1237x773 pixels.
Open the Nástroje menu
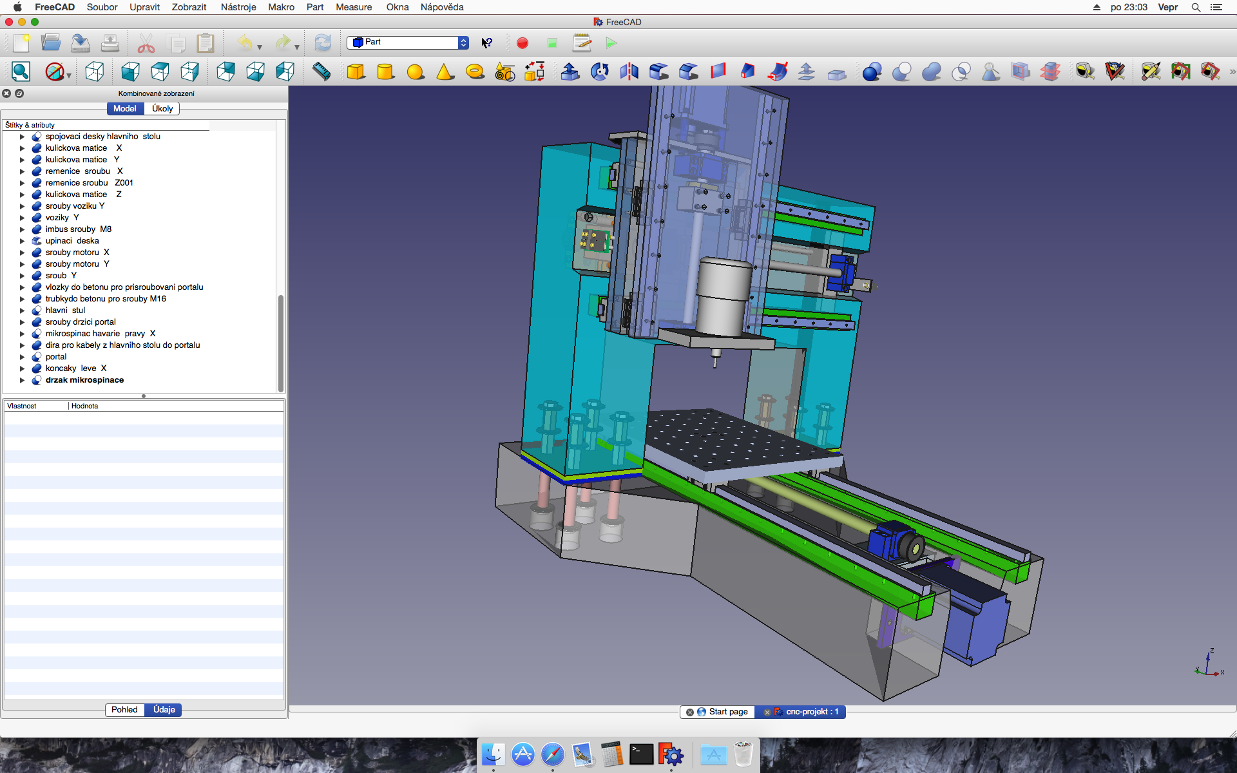point(238,7)
